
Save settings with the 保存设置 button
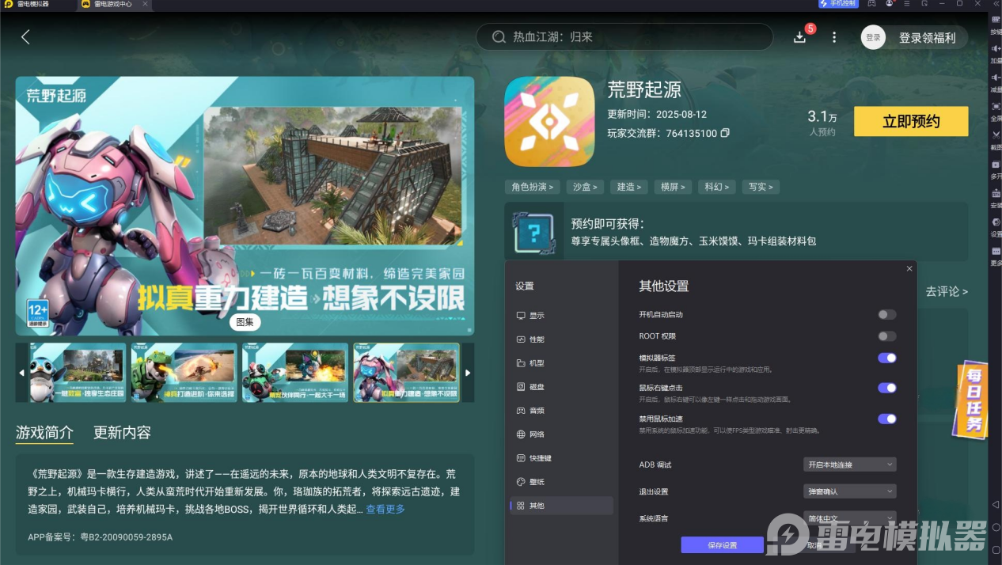coord(721,544)
